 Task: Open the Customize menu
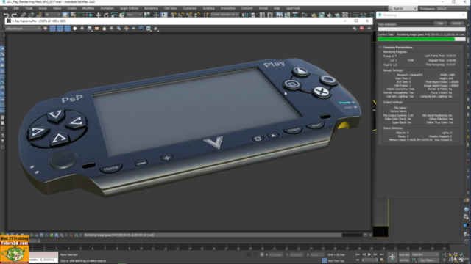tap(190, 8)
